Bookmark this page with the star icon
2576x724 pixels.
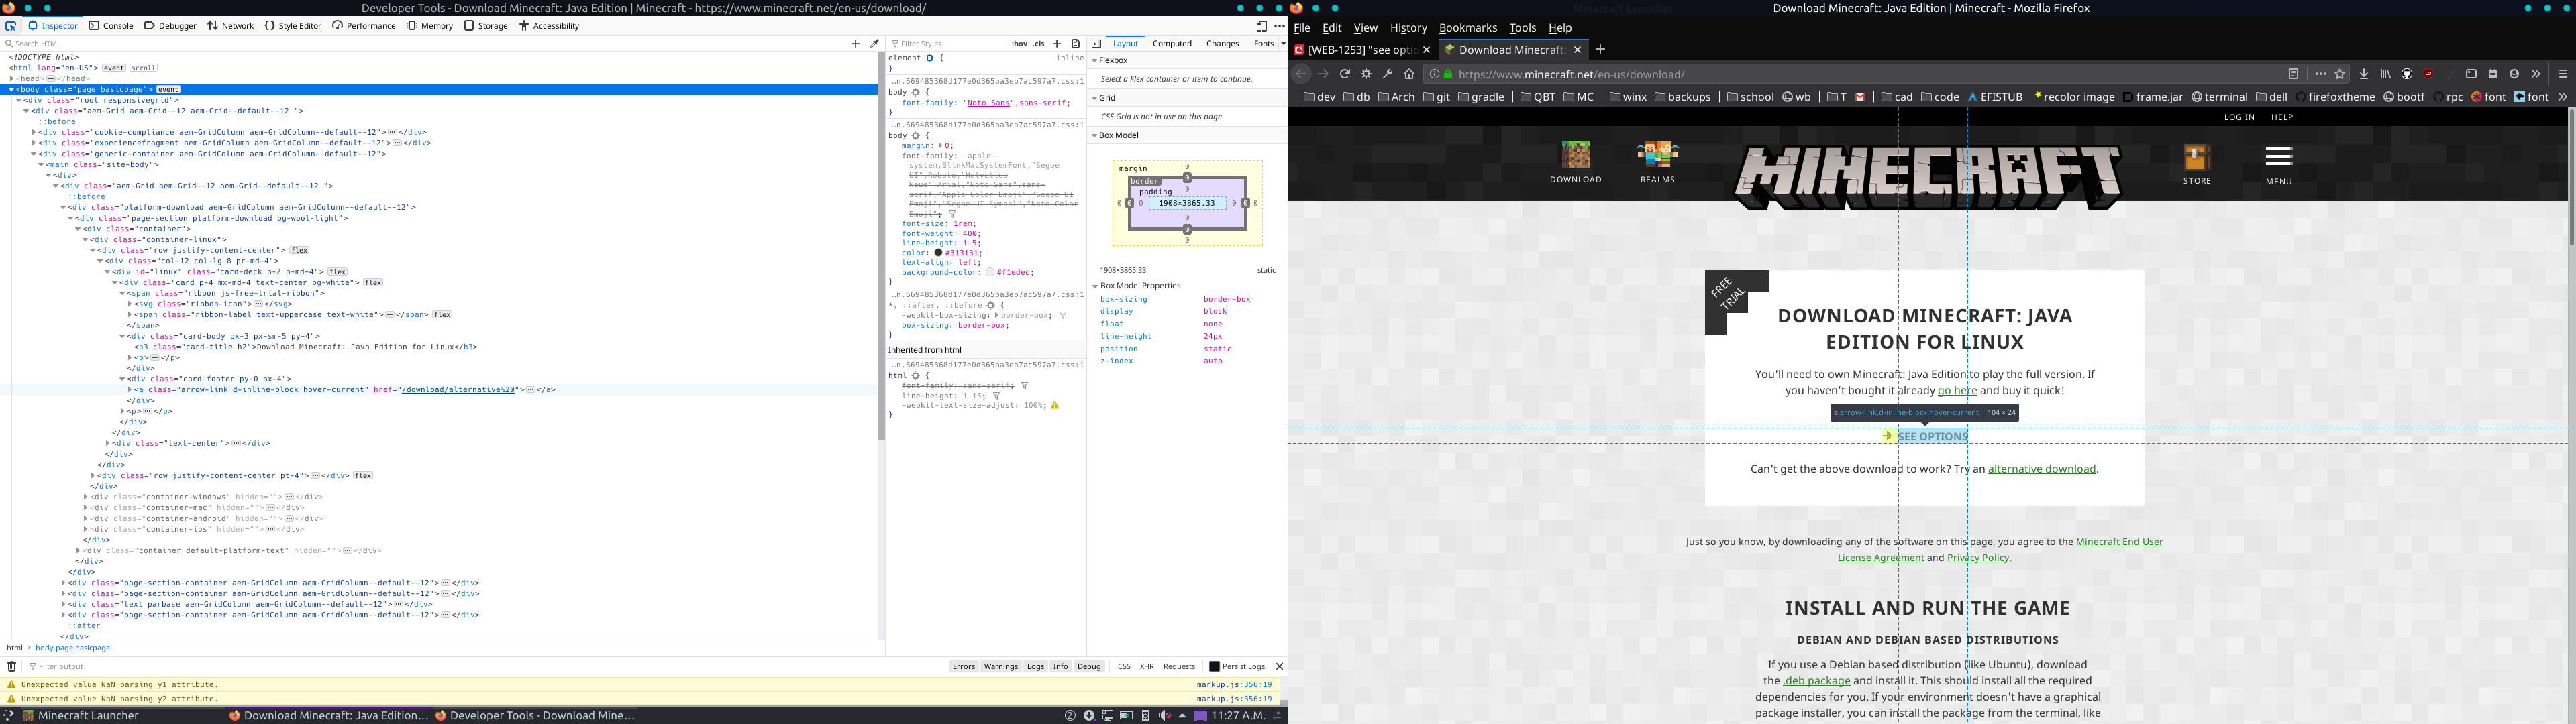click(2340, 74)
